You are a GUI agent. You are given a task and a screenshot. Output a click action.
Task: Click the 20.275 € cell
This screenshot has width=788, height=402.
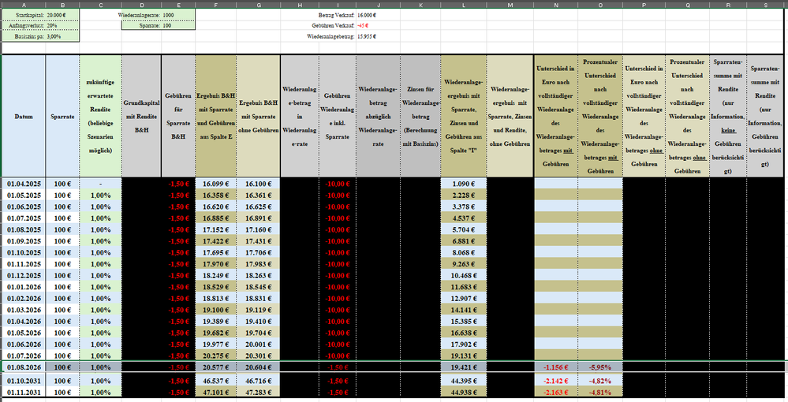(215, 355)
